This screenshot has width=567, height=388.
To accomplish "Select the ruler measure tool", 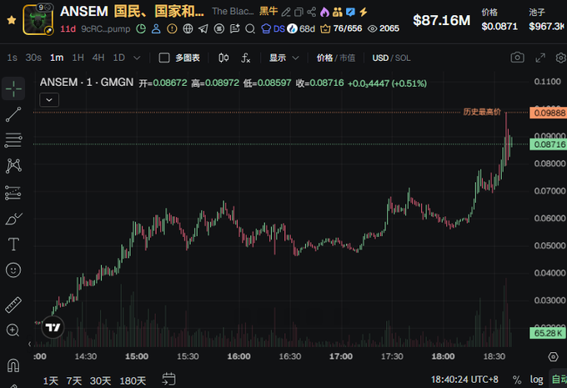I will (13, 305).
